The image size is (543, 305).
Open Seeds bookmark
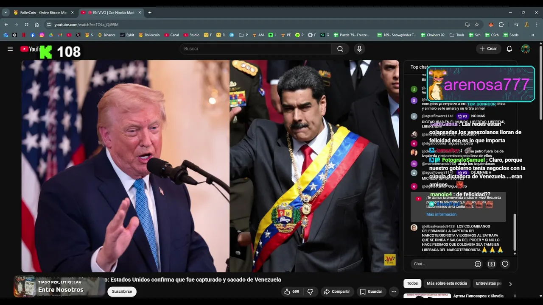click(511, 35)
